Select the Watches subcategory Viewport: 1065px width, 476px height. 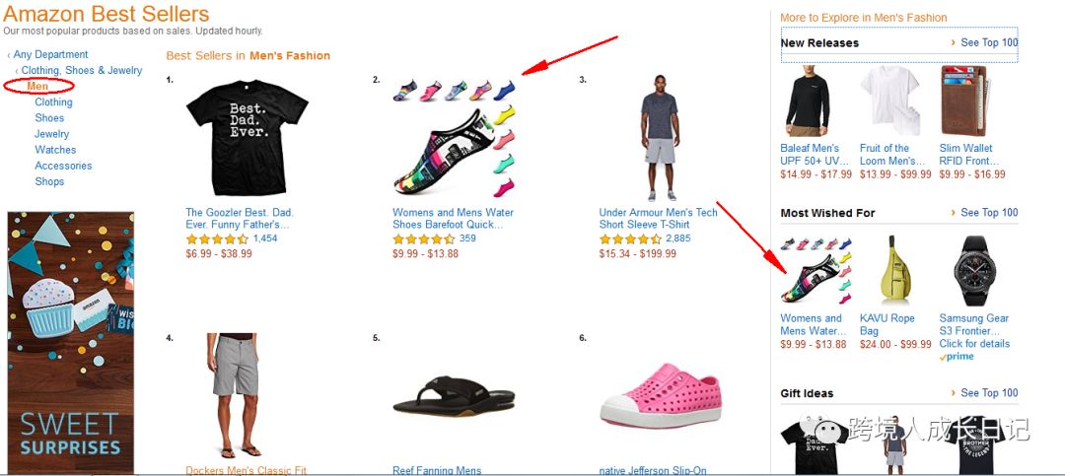coord(55,150)
